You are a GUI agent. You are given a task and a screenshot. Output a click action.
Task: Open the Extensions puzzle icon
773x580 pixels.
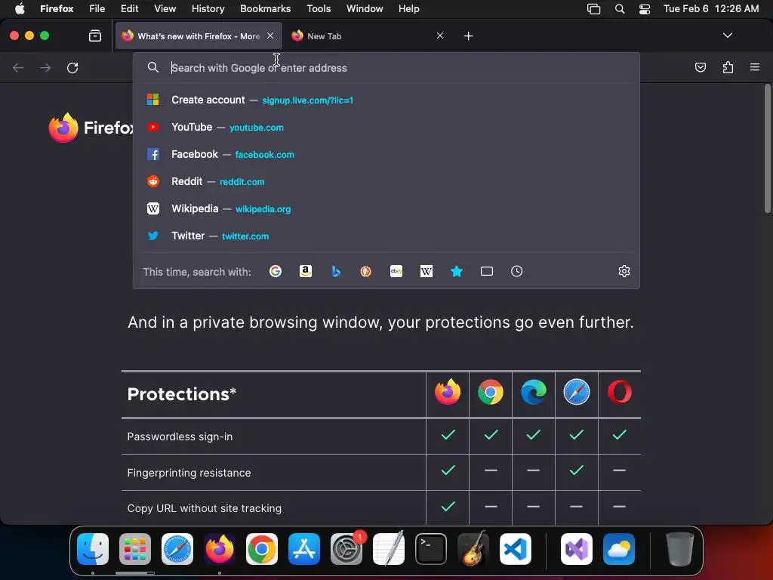pyautogui.click(x=728, y=67)
